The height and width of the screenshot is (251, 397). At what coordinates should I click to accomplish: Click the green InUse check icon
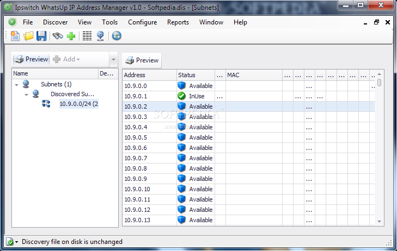(x=181, y=96)
